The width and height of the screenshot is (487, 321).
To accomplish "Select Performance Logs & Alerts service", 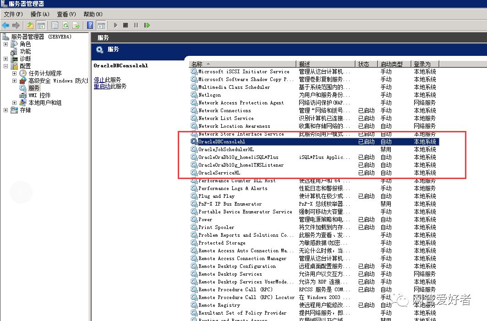I will click(x=233, y=188).
